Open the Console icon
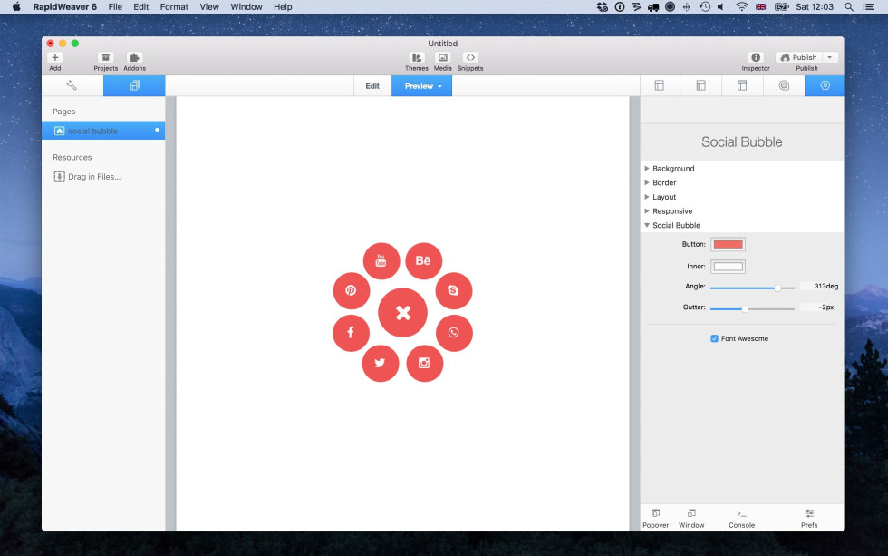This screenshot has height=556, width=888. tap(741, 513)
